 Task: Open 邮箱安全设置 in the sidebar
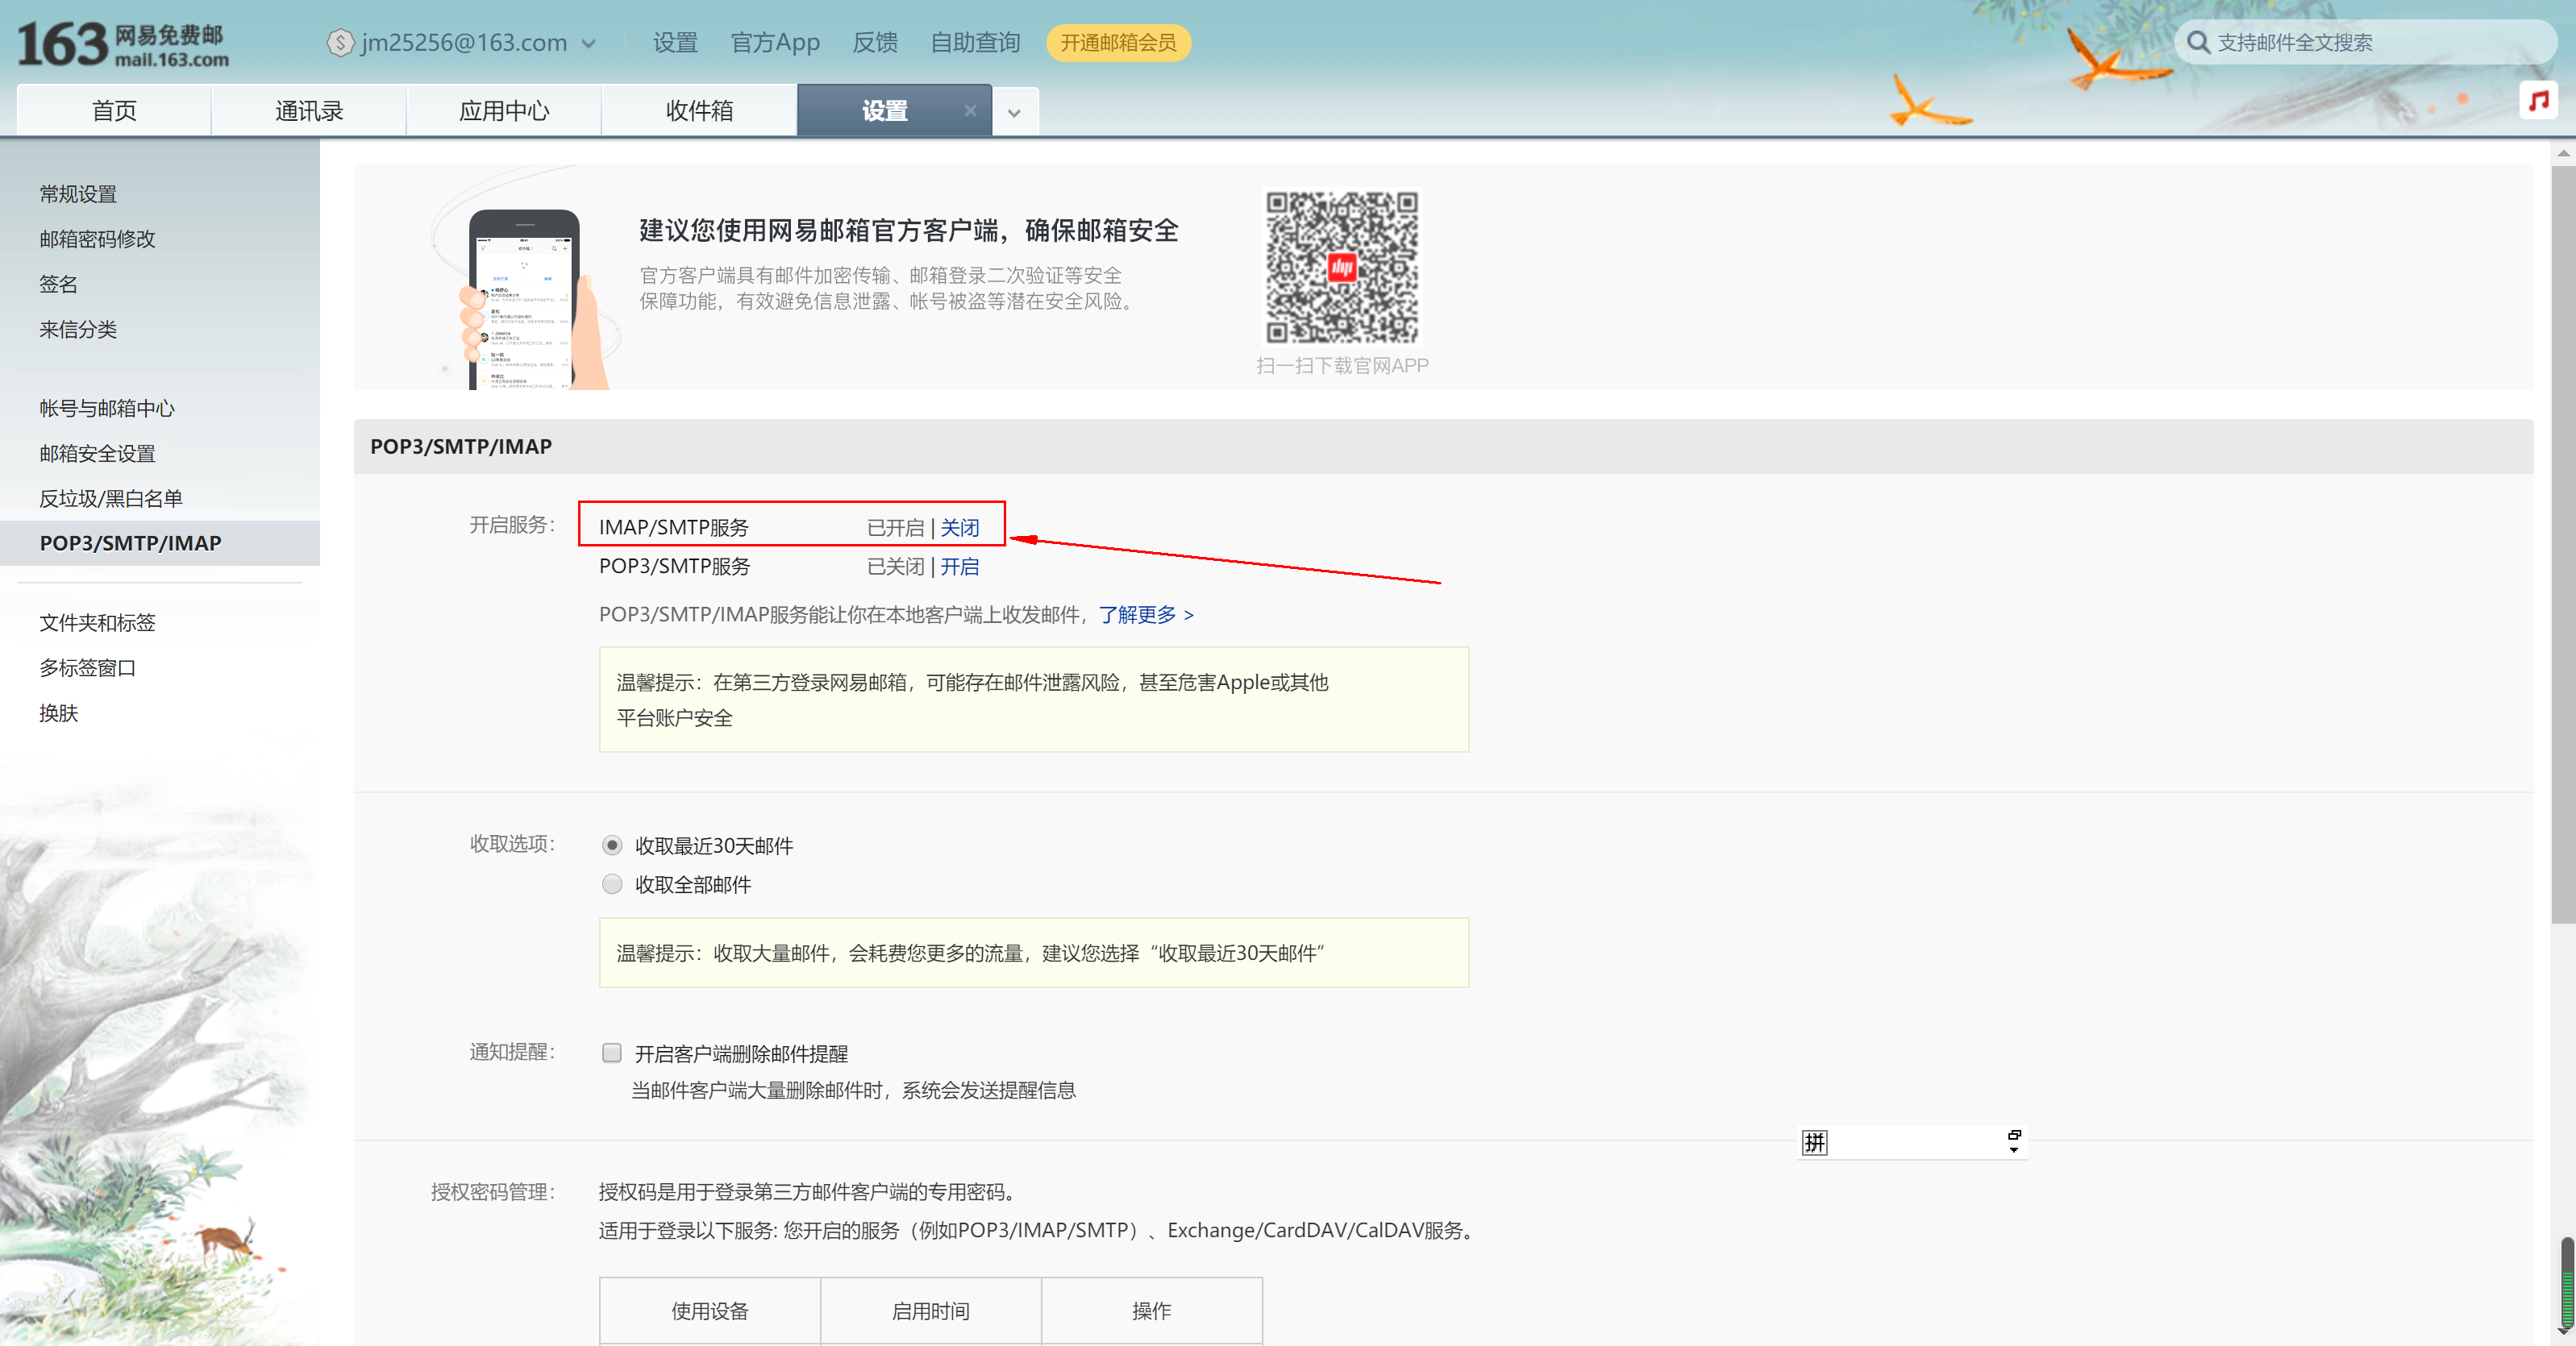pos(97,453)
